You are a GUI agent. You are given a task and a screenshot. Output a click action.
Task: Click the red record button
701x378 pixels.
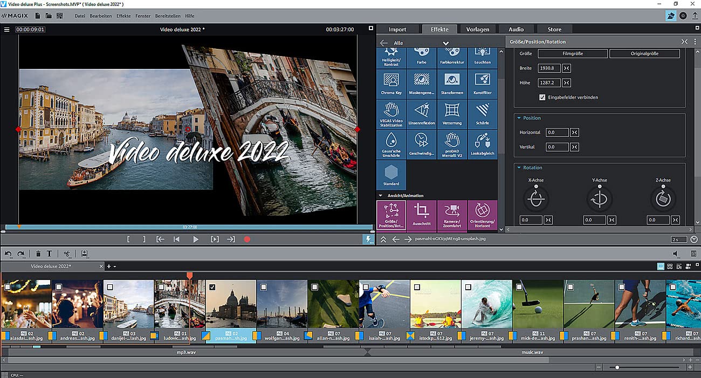(247, 239)
